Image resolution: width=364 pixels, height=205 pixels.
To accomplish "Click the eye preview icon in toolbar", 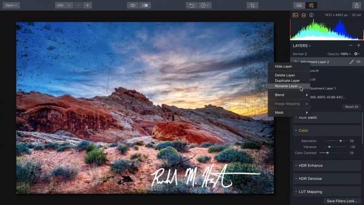I will (x=133, y=5).
